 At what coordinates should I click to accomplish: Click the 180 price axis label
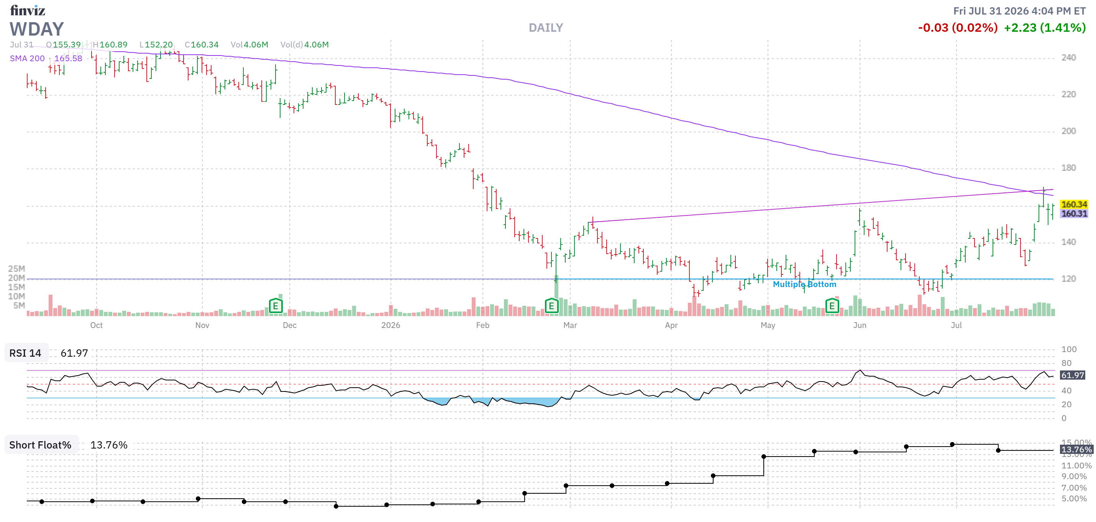tap(1068, 168)
